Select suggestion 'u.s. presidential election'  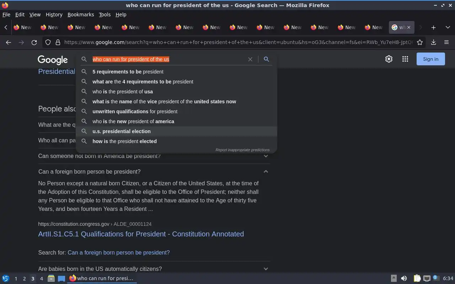pyautogui.click(x=176, y=131)
